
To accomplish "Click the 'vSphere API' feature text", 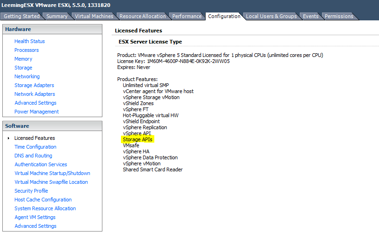I will click(137, 133).
